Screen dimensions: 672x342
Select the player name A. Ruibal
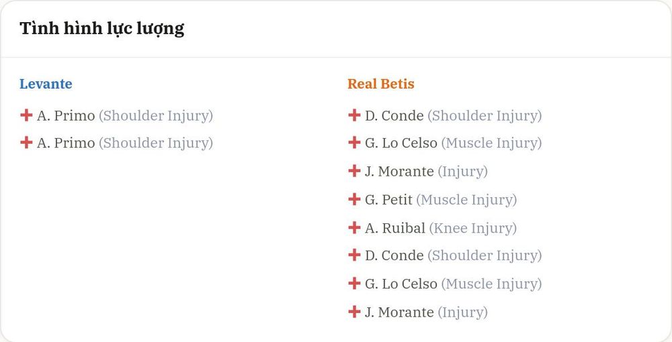395,228
